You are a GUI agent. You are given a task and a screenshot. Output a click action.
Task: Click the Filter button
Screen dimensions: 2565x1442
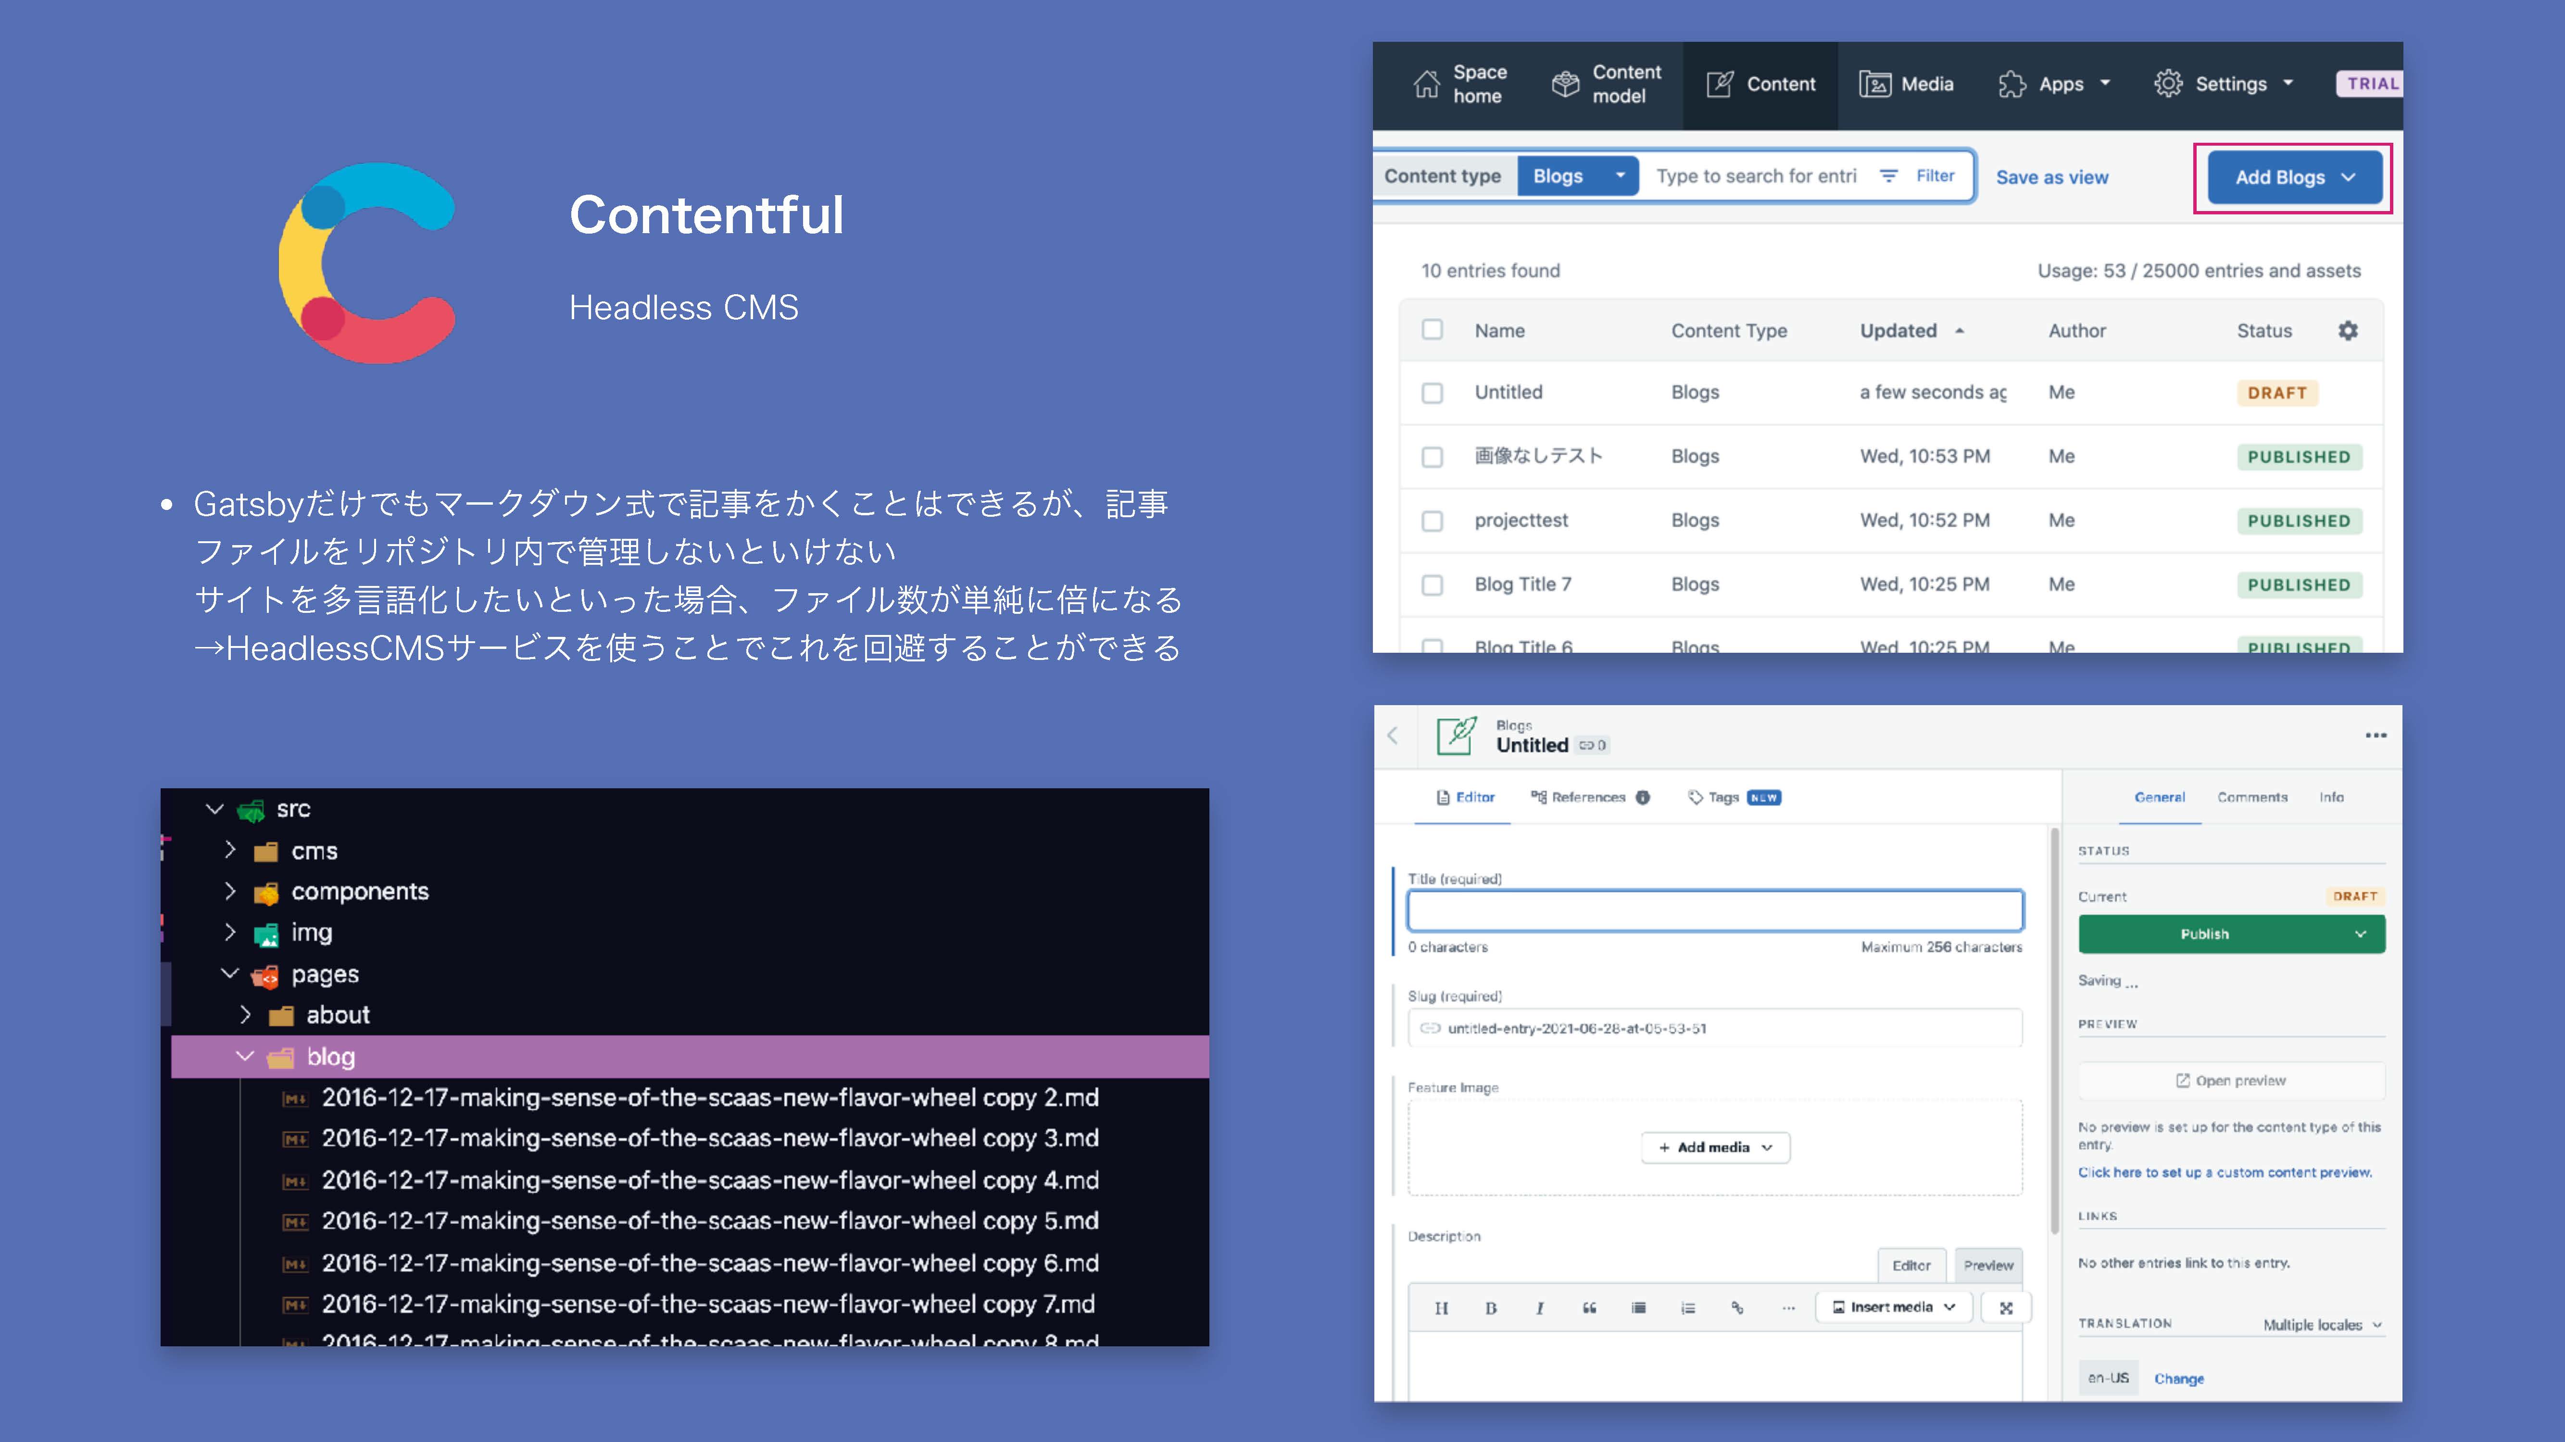[1918, 176]
